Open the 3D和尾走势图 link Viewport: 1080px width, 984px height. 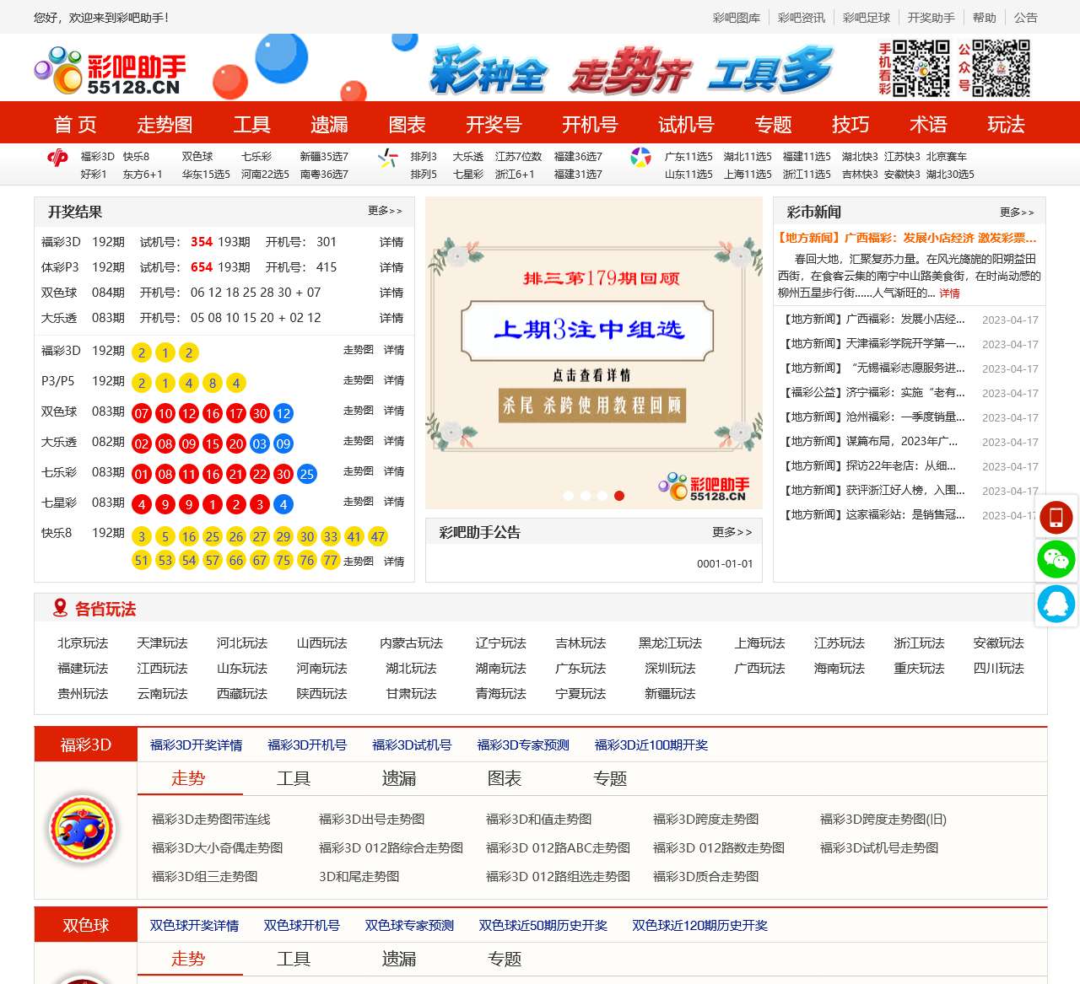359,877
